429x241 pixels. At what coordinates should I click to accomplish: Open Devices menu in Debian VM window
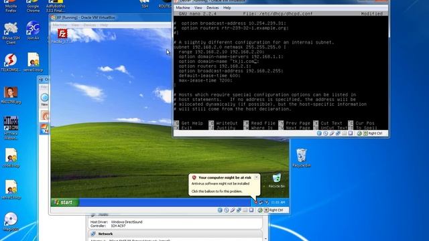(x=212, y=7)
